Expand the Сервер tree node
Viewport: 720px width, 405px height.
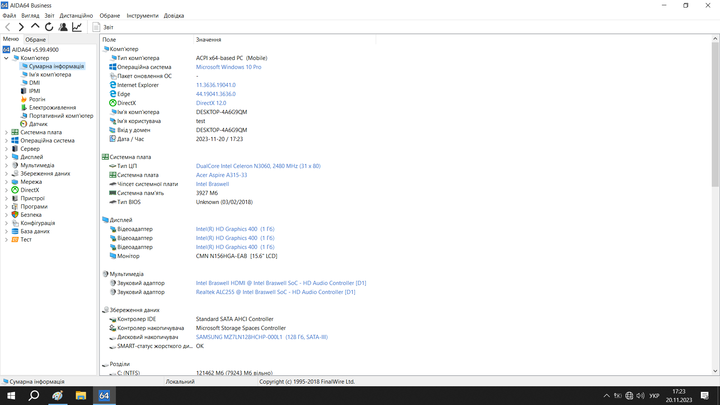[6, 149]
